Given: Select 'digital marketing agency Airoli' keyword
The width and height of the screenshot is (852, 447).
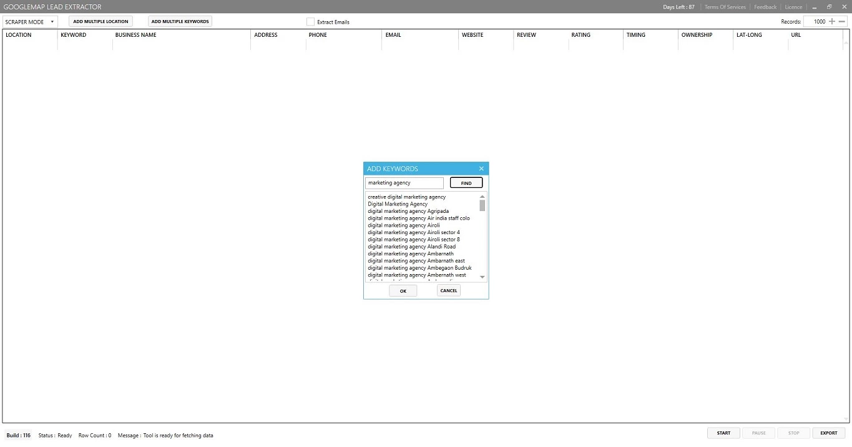Looking at the screenshot, I should [x=403, y=225].
